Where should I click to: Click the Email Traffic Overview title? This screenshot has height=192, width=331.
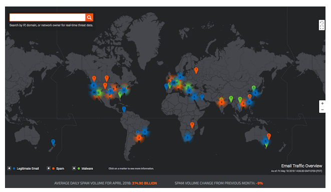301,166
